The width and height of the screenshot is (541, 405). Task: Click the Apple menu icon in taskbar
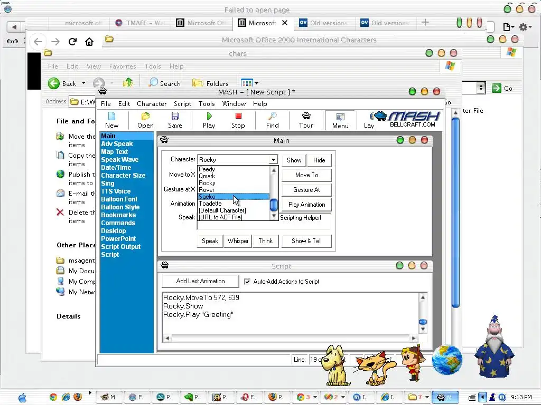click(x=22, y=398)
